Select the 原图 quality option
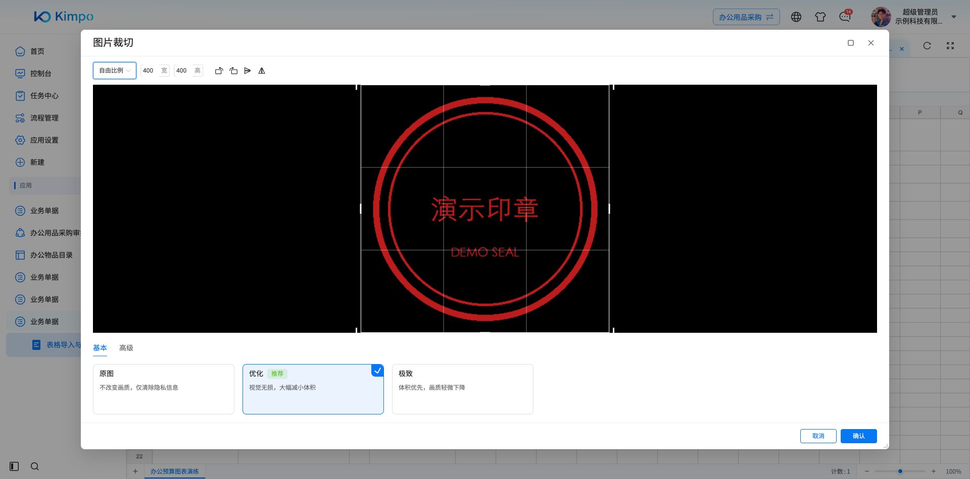 pyautogui.click(x=164, y=389)
